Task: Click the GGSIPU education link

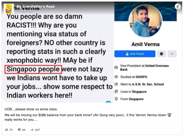Action: pyautogui.click(x=141, y=77)
